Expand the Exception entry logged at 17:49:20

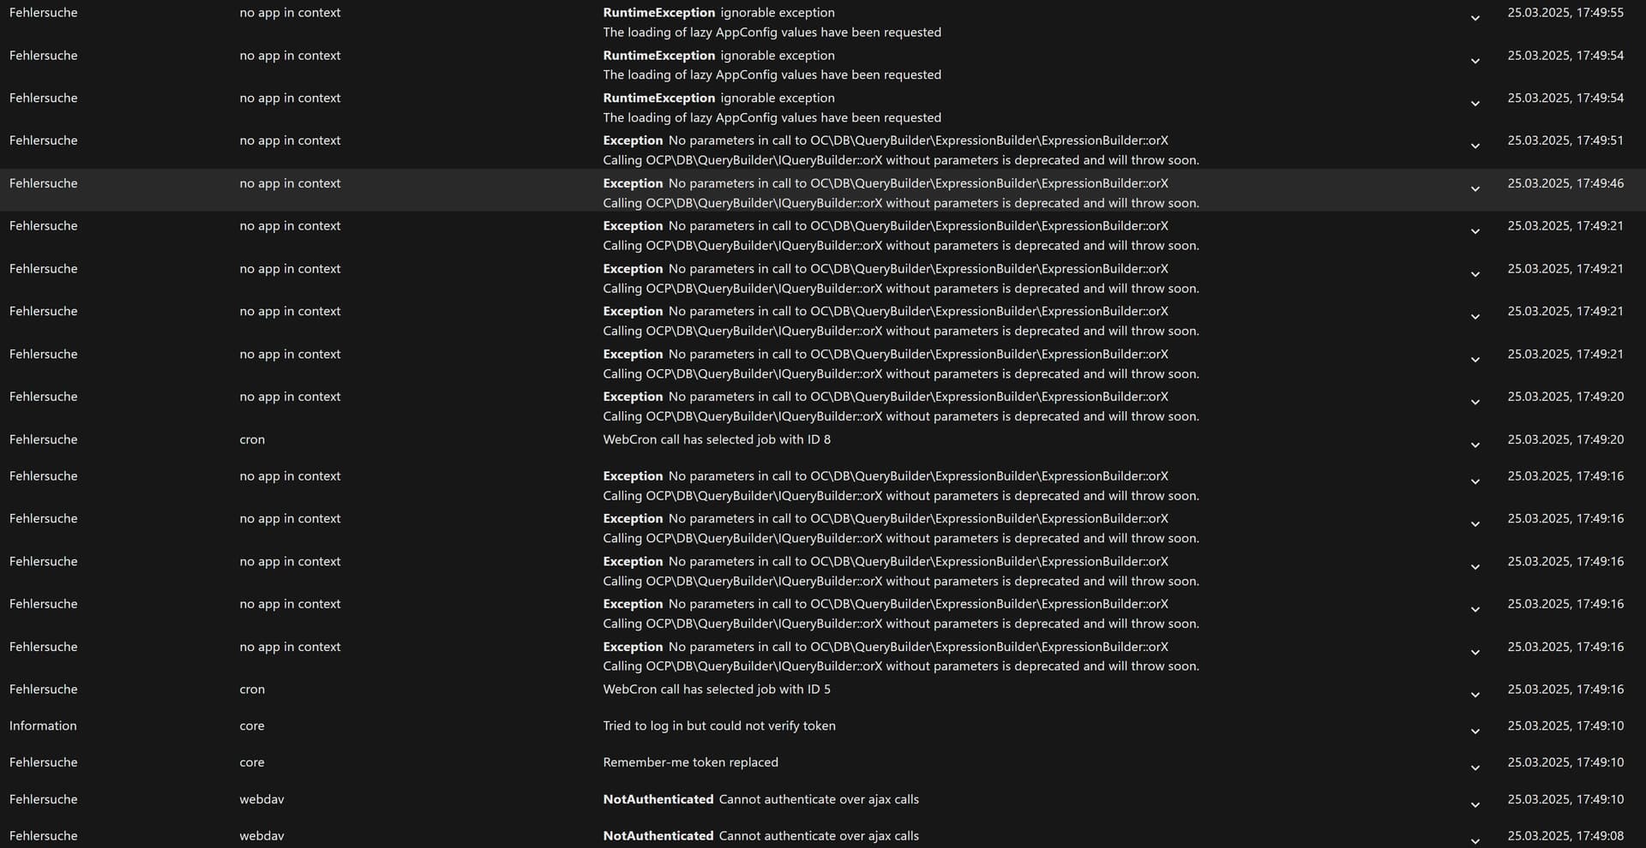[1475, 402]
